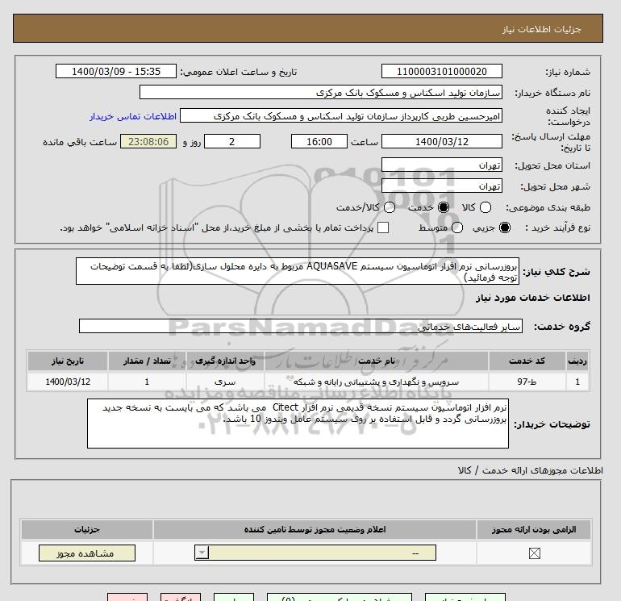
Task: Select the کالا/خدمت radio button
Action: coord(390,207)
